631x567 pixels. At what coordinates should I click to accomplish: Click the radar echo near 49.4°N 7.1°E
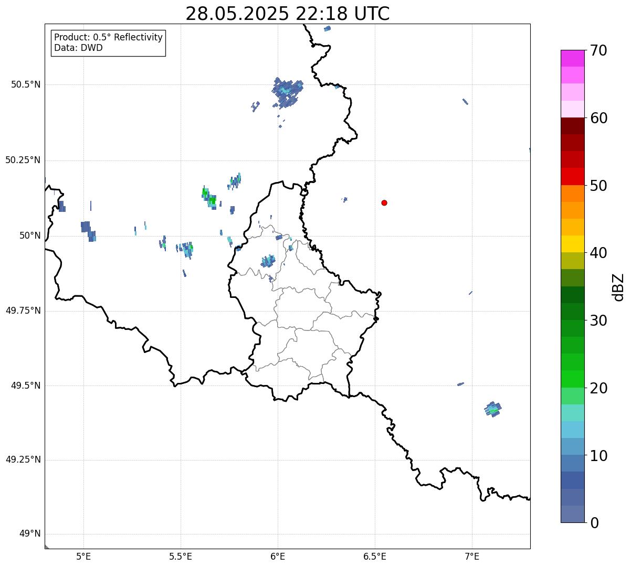point(493,409)
